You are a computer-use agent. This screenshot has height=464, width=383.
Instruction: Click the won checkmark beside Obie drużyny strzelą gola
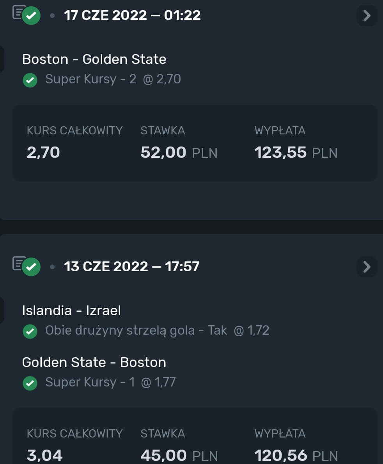(x=30, y=332)
